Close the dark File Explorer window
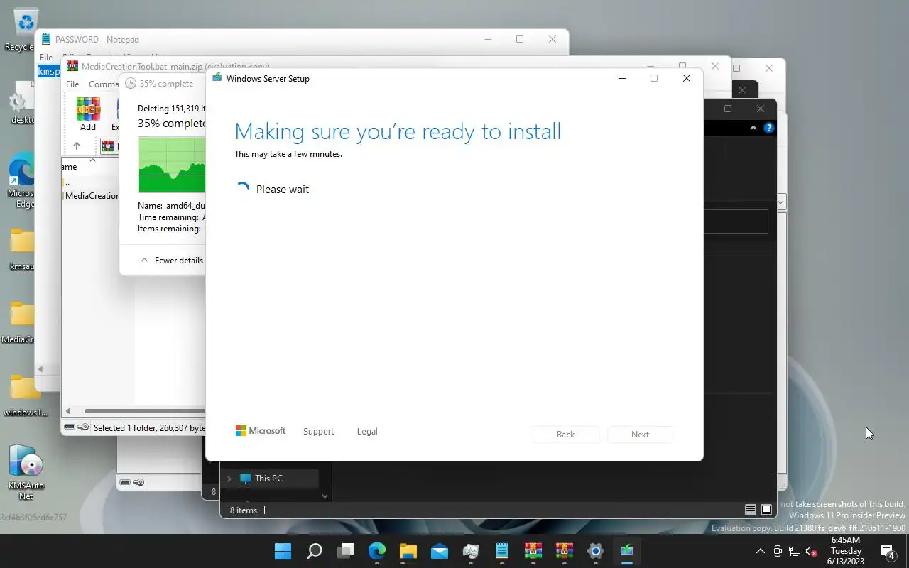 point(761,109)
